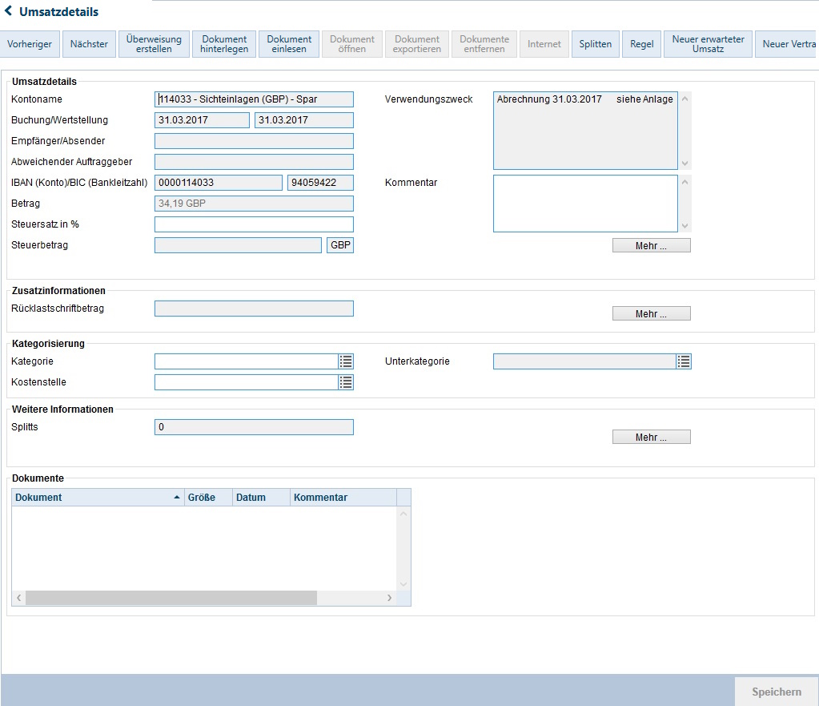819x706 pixels.
Task: Click Dokument hinterlegen
Action: [x=224, y=44]
